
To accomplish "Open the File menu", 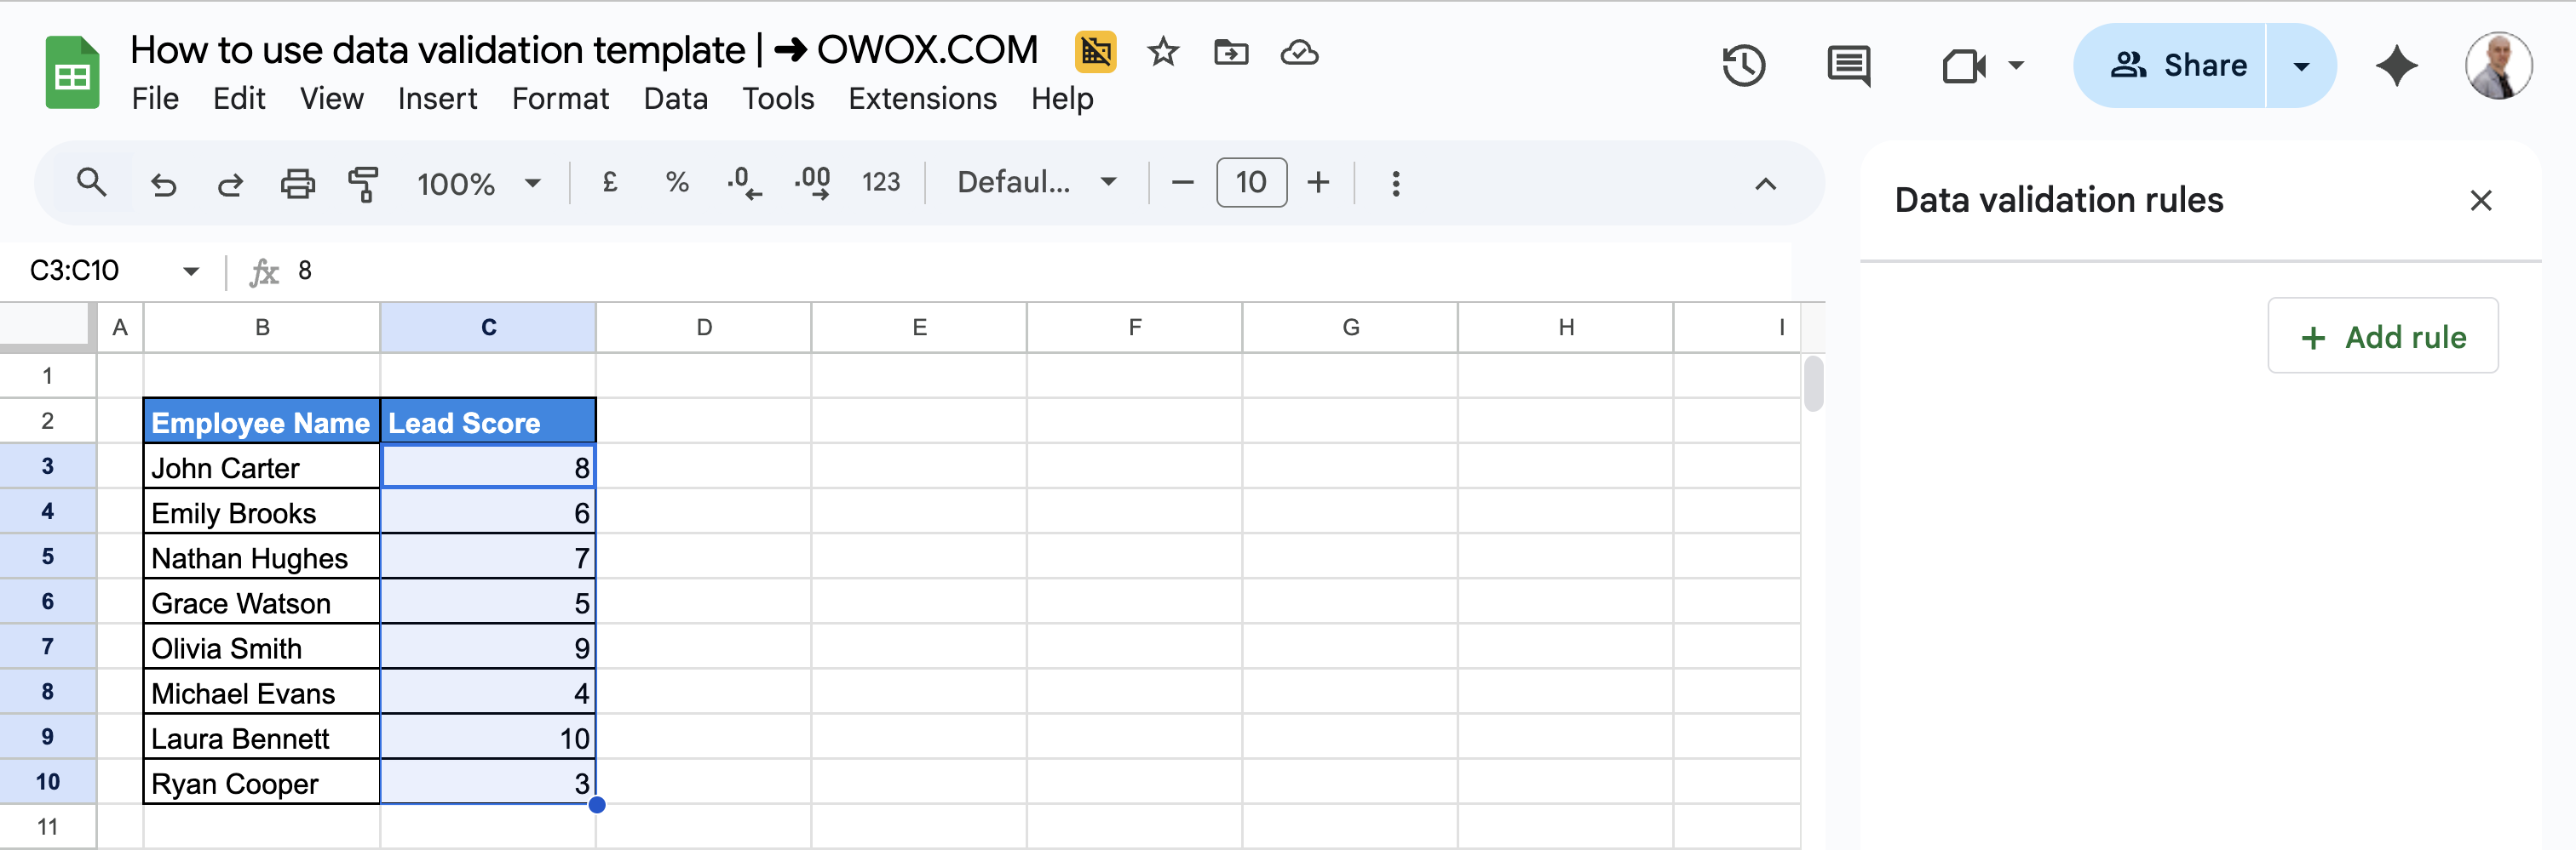I will [x=155, y=99].
